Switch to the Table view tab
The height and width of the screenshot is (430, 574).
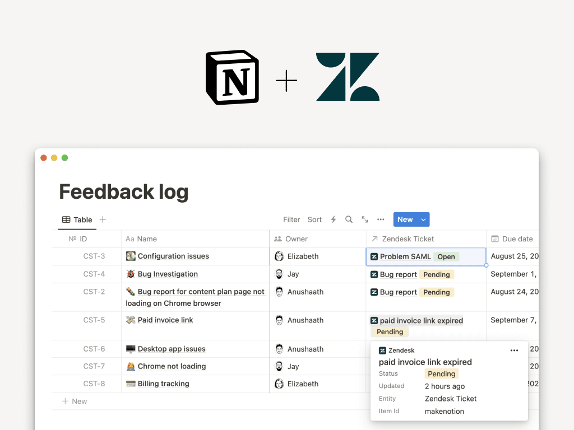point(77,219)
